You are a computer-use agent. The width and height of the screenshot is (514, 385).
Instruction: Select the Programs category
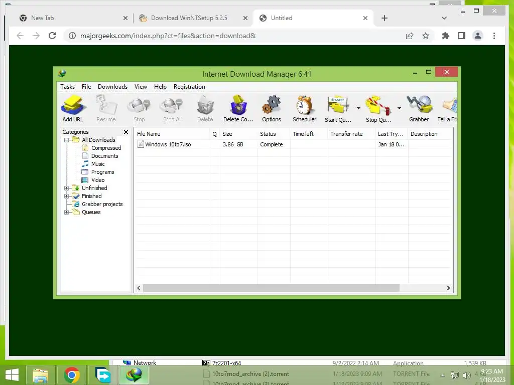[102, 172]
